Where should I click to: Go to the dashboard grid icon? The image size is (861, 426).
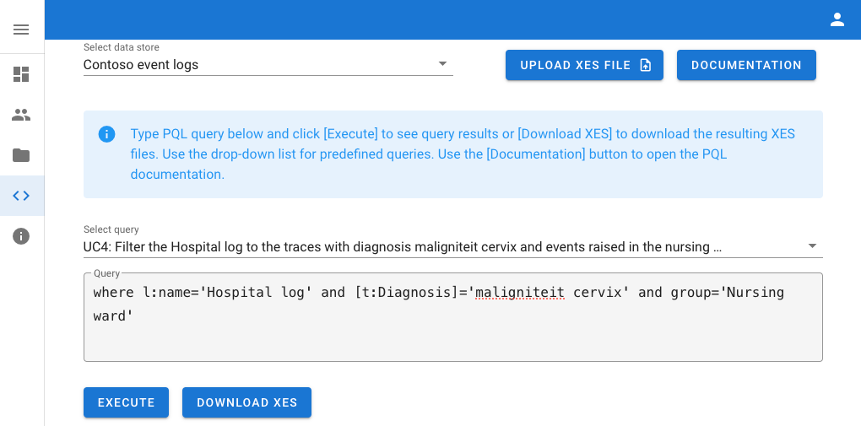[21, 74]
